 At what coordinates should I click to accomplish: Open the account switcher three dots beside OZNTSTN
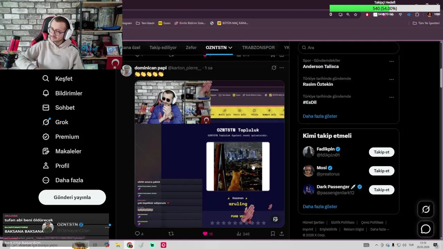pos(107,227)
